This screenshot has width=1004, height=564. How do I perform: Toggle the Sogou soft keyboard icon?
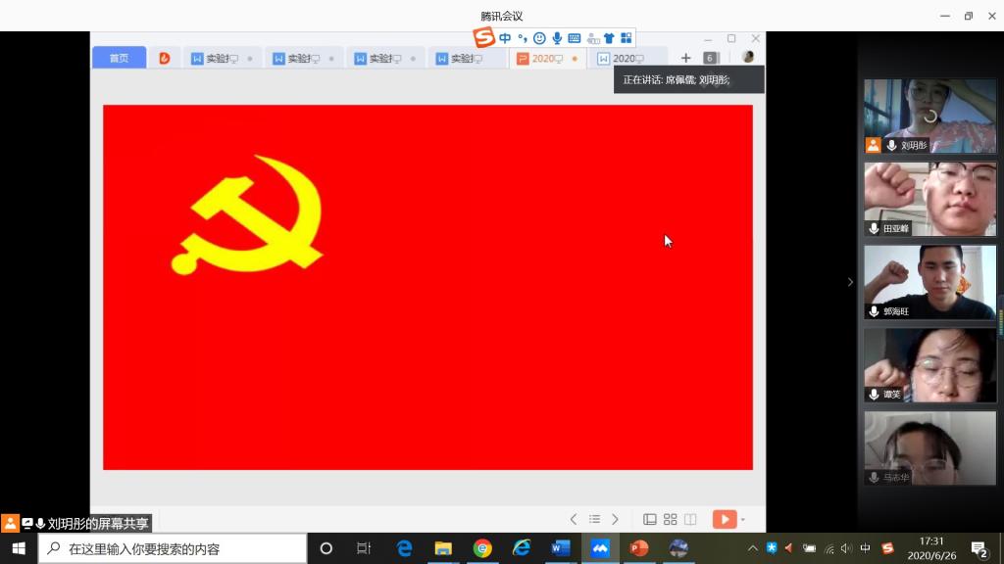pyautogui.click(x=575, y=38)
